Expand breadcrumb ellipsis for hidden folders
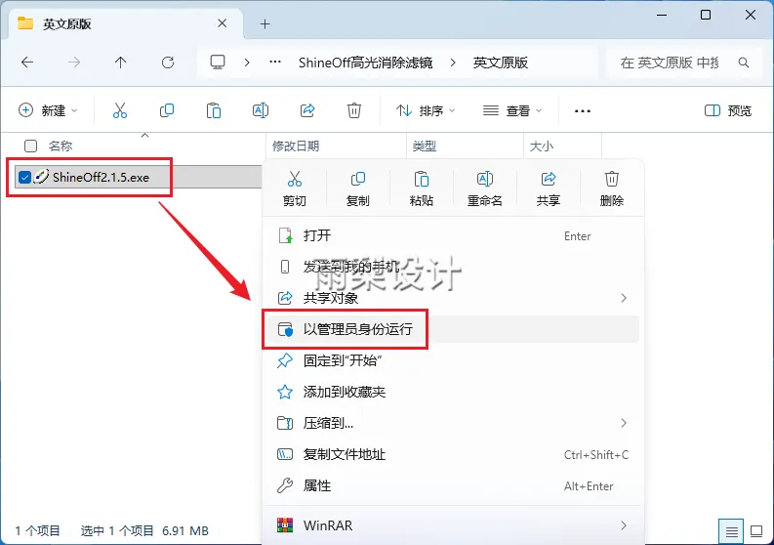The height and width of the screenshot is (545, 774). click(275, 63)
